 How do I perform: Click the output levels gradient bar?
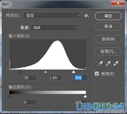[x=48, y=92]
